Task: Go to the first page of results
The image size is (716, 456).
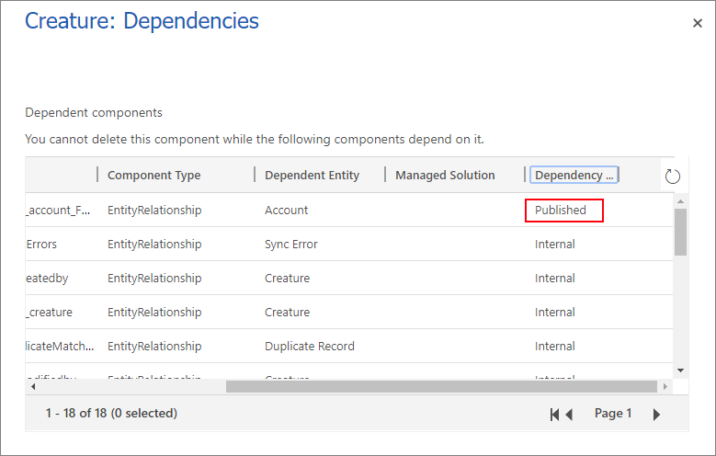Action: point(554,415)
